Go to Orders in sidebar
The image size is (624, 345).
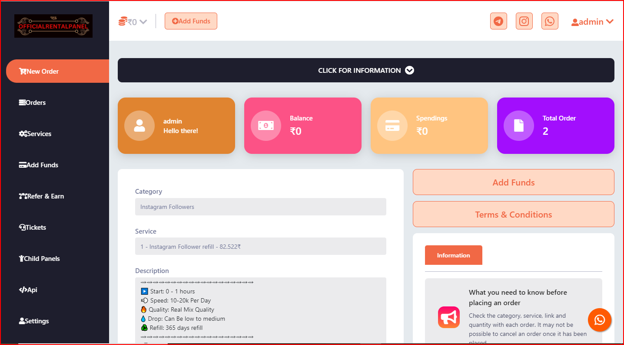pyautogui.click(x=36, y=103)
